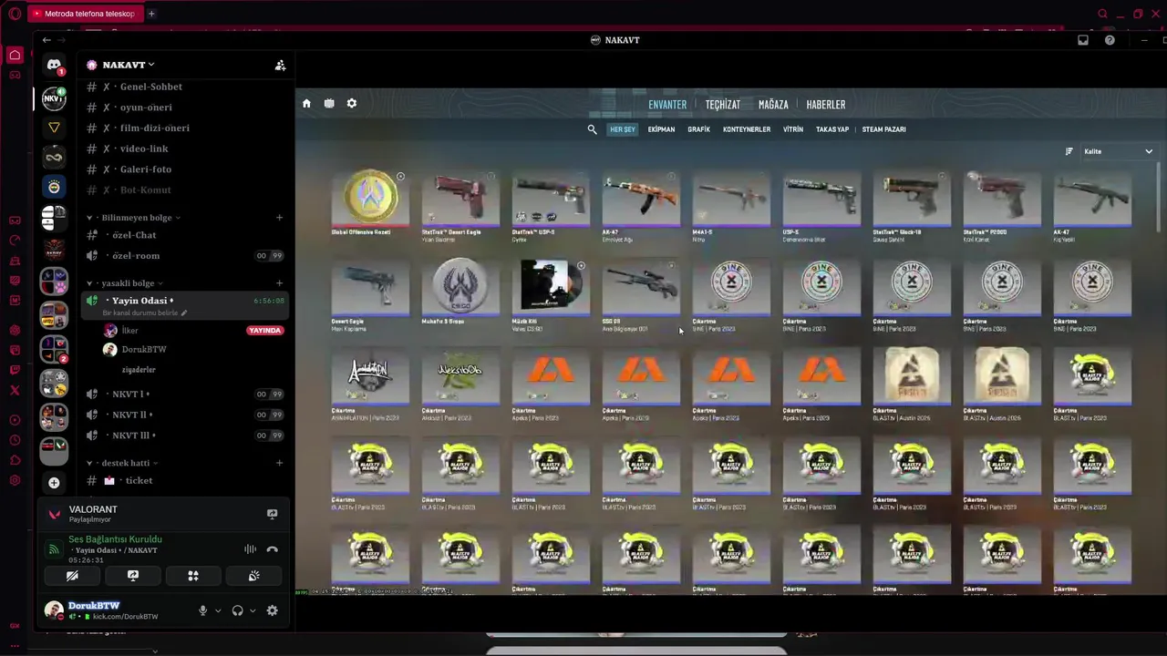Watch the YAYINDA live stream badge
Image resolution: width=1167 pixels, height=656 pixels.
pyautogui.click(x=264, y=330)
